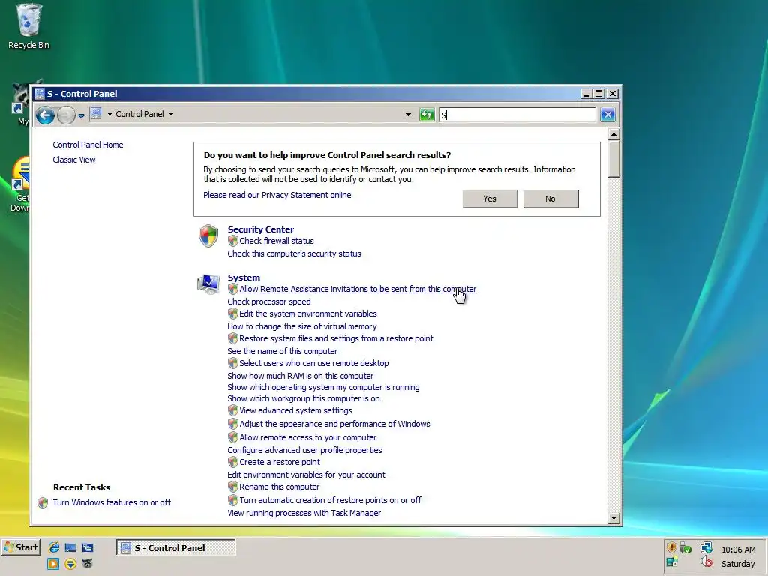Image resolution: width=768 pixels, height=576 pixels.
Task: Click the muted volume tray icon
Action: (706, 562)
